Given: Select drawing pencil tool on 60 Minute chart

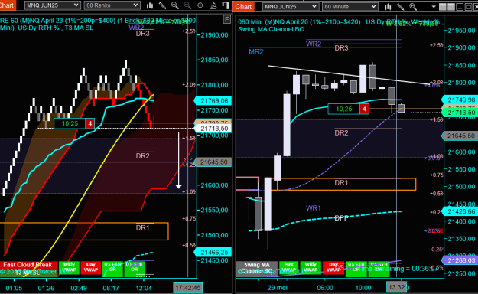Looking at the screenshot, I should [x=400, y=6].
